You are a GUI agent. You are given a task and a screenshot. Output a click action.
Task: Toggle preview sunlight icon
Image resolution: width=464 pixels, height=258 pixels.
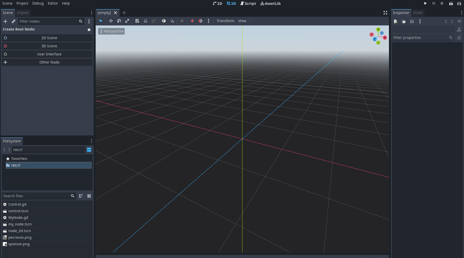tap(192, 21)
